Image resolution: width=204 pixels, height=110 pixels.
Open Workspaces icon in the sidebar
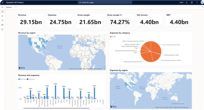coord(2,25)
